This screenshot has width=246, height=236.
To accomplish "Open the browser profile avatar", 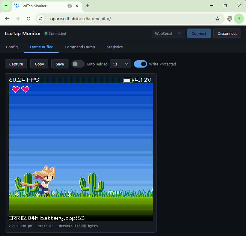I will [x=229, y=19].
